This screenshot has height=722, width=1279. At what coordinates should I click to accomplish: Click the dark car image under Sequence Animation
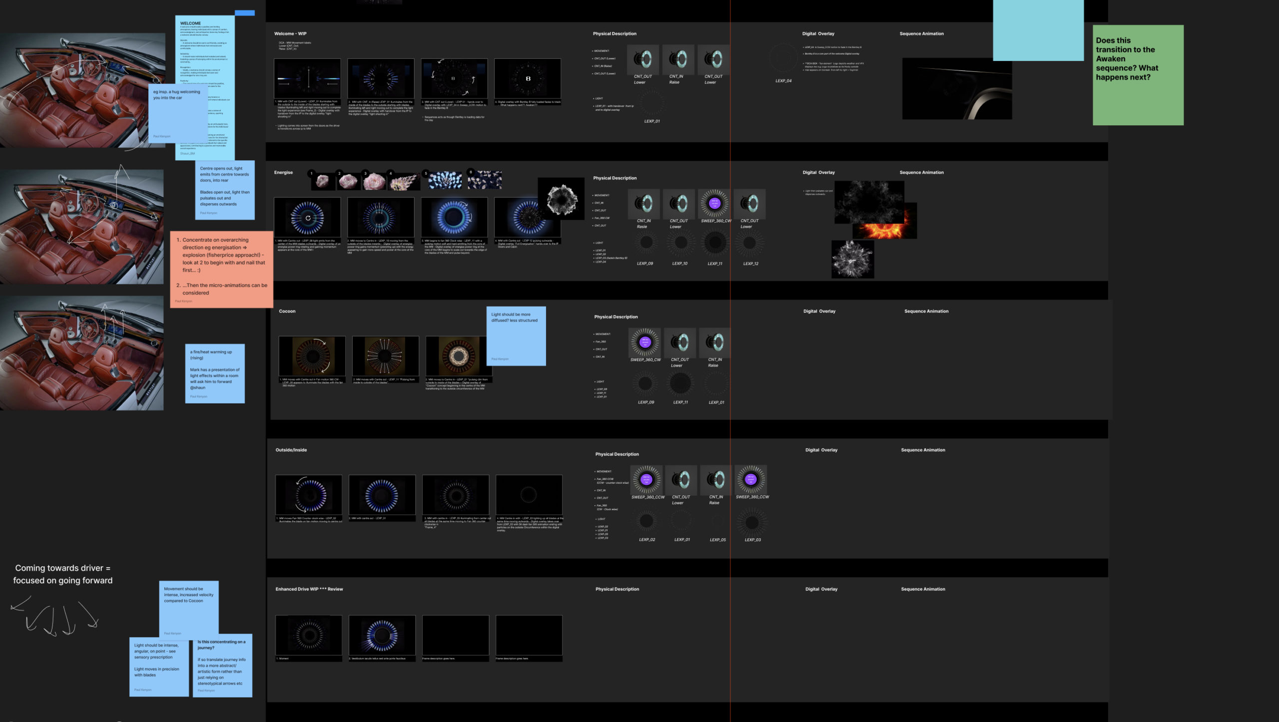point(957,89)
